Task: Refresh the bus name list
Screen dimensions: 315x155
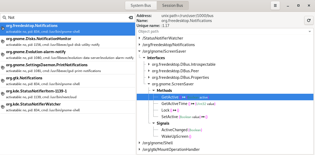Action: 309,20
